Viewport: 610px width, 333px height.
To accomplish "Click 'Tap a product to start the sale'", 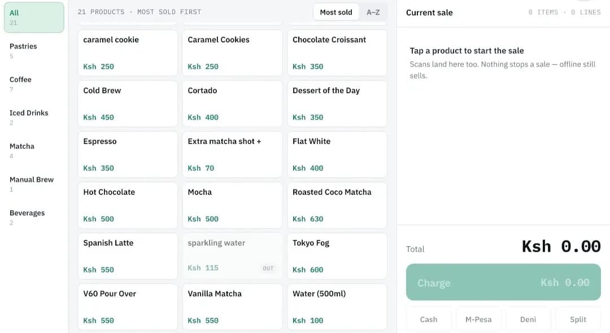I will click(x=467, y=50).
